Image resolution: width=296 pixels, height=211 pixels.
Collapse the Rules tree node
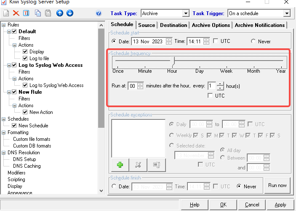tap(4, 25)
